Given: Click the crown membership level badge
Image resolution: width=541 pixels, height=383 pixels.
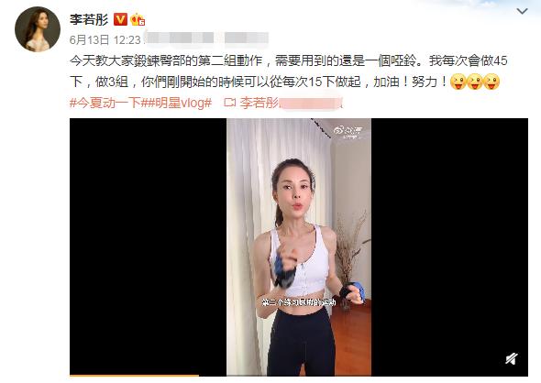Looking at the screenshot, I should (x=137, y=19).
